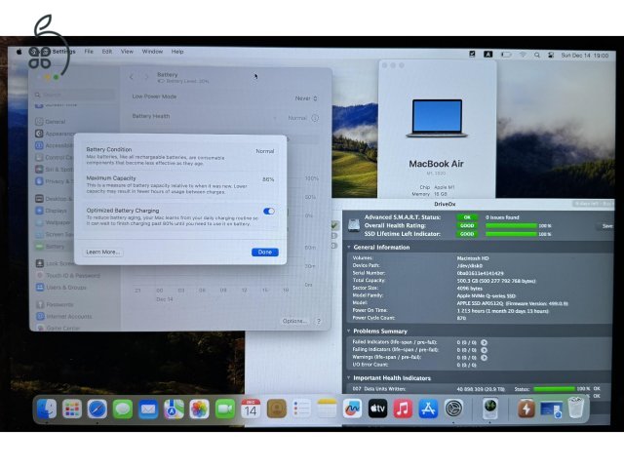Launch Apple TV from the Dock
Image resolution: width=624 pixels, height=468 pixels.
[377, 409]
